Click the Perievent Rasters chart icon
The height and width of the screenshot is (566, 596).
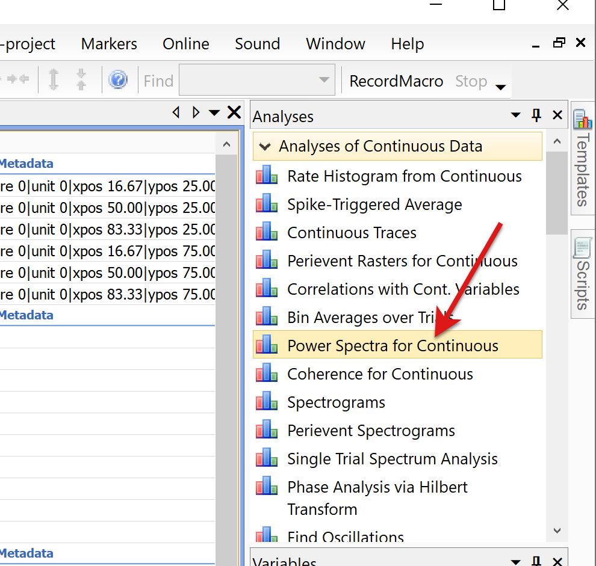coord(267,259)
